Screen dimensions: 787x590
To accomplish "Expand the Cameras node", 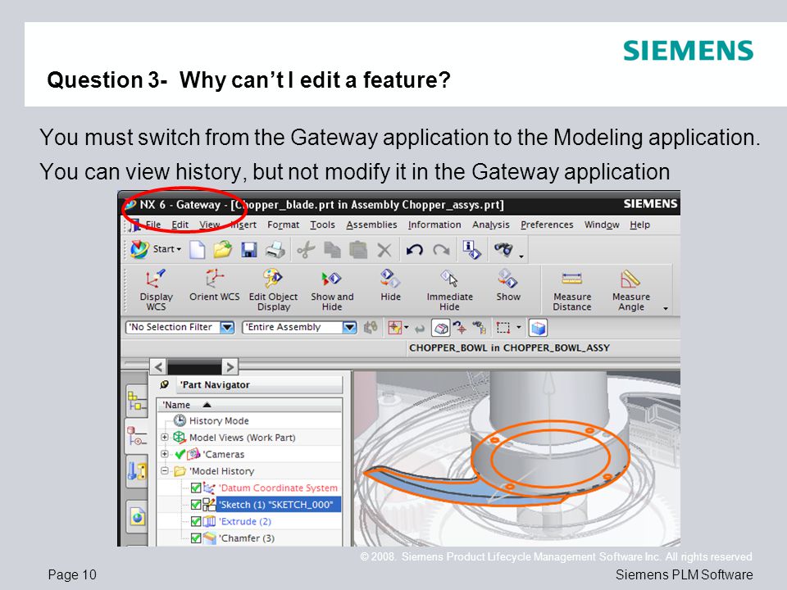I will click(x=164, y=453).
